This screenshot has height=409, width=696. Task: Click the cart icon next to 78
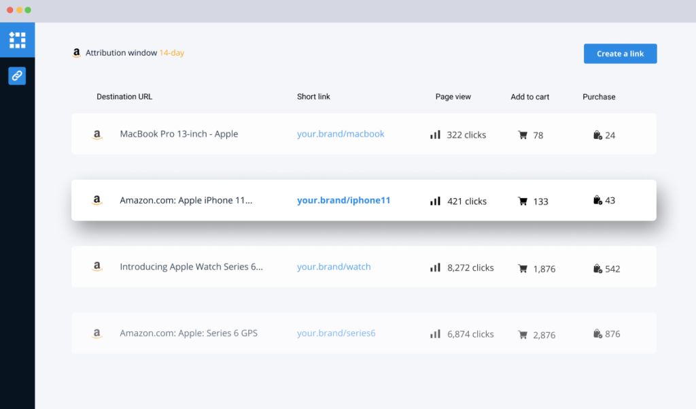(x=523, y=135)
